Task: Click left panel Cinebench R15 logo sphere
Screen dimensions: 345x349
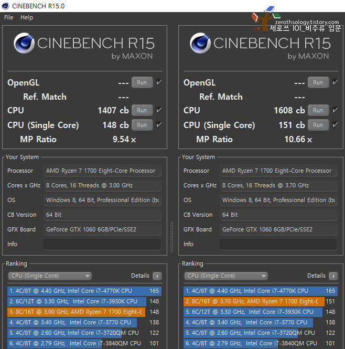Action: point(24,43)
